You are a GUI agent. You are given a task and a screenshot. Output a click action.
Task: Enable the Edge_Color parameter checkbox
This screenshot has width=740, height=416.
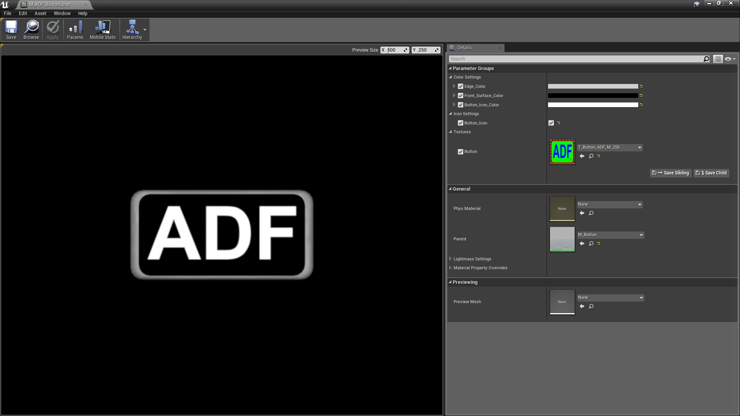pyautogui.click(x=460, y=86)
